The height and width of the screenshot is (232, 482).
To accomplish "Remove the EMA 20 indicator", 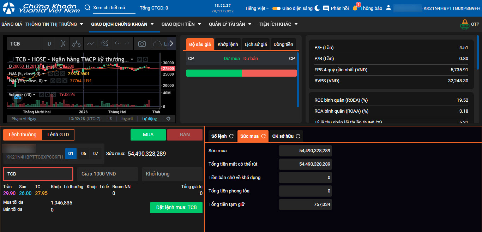I will pos(65,81).
